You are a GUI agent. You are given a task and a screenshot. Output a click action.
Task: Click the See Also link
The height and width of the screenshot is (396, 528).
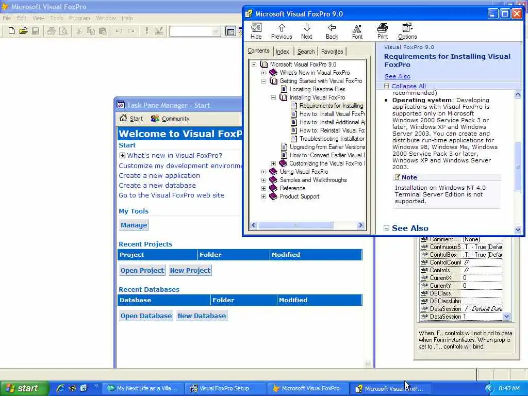(398, 76)
